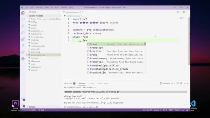Open Explorer views and more actions ellipsis
Viewport: 210px width, 118px height.
[x=58, y=12]
